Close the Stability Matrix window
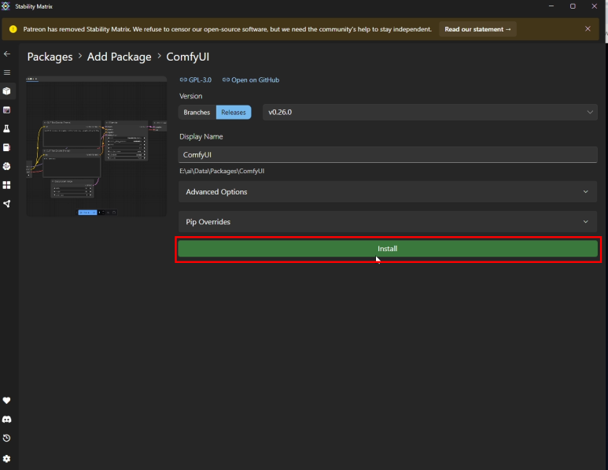Image resolution: width=608 pixels, height=470 pixels. point(594,6)
